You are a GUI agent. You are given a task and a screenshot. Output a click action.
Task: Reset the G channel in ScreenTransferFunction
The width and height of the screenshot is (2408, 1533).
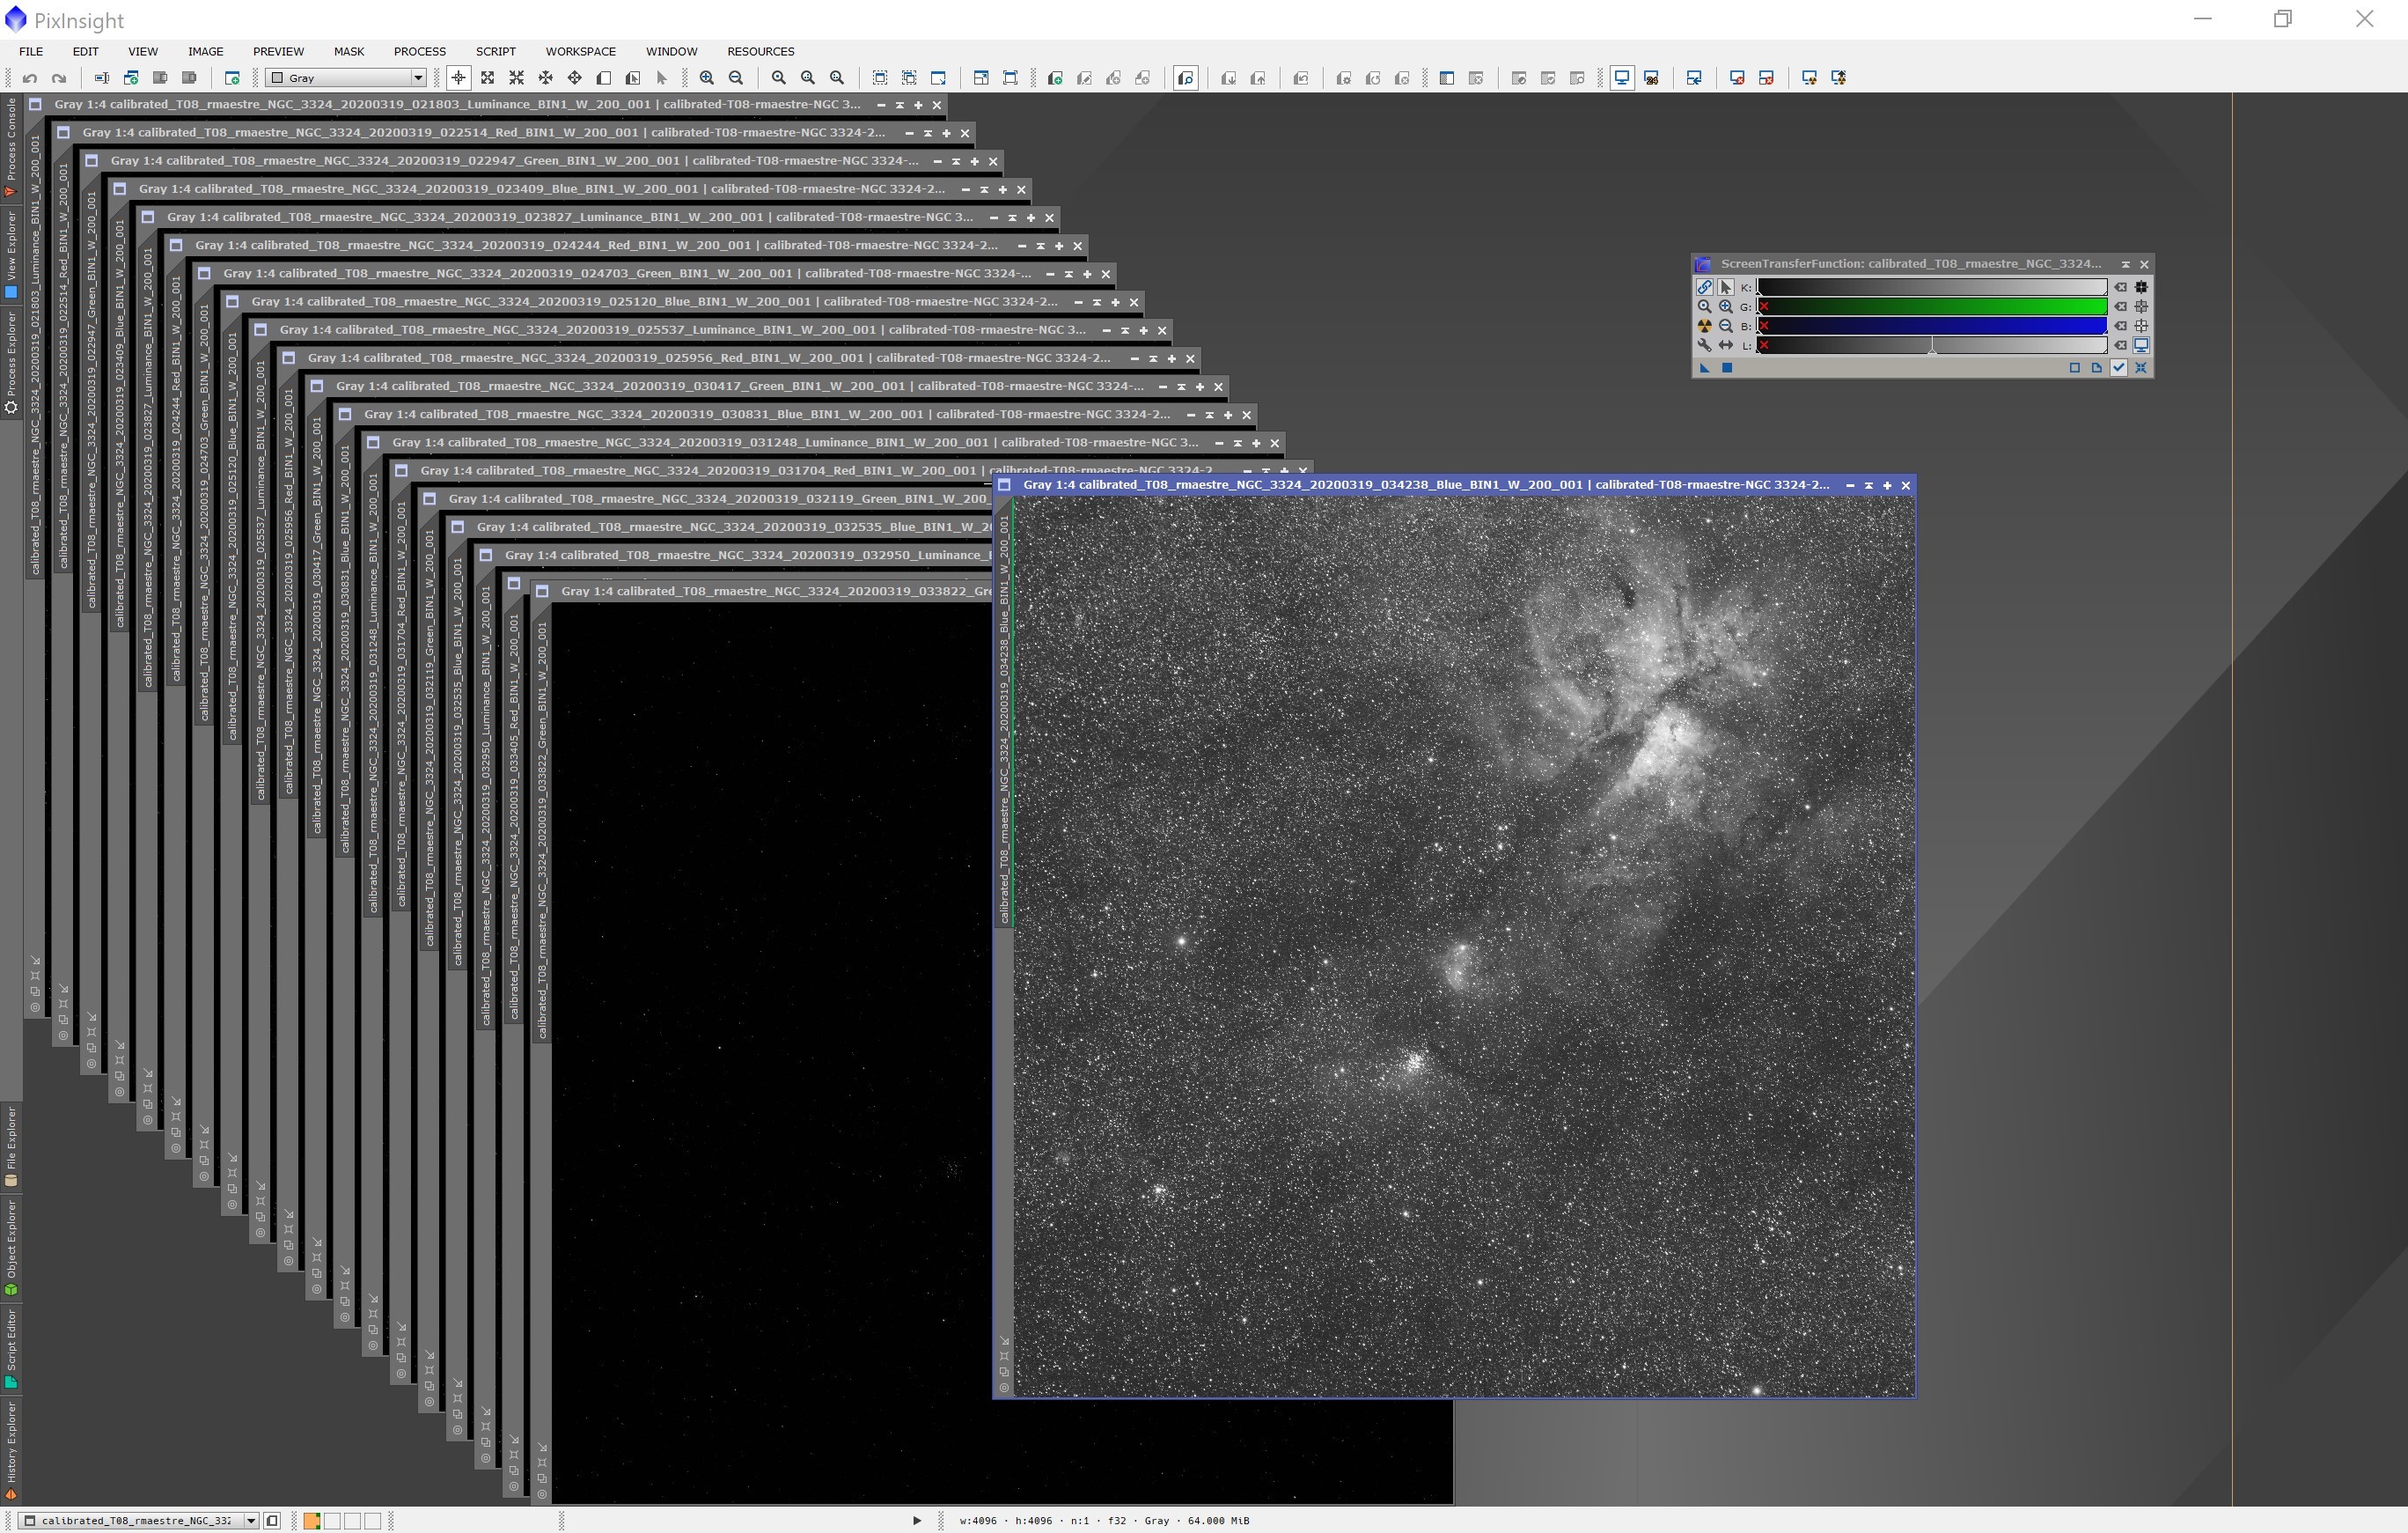point(2120,307)
